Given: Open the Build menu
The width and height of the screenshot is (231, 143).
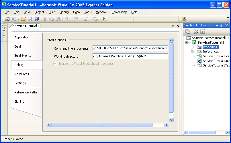Looking at the screenshot, I should pyautogui.click(x=52, y=12).
